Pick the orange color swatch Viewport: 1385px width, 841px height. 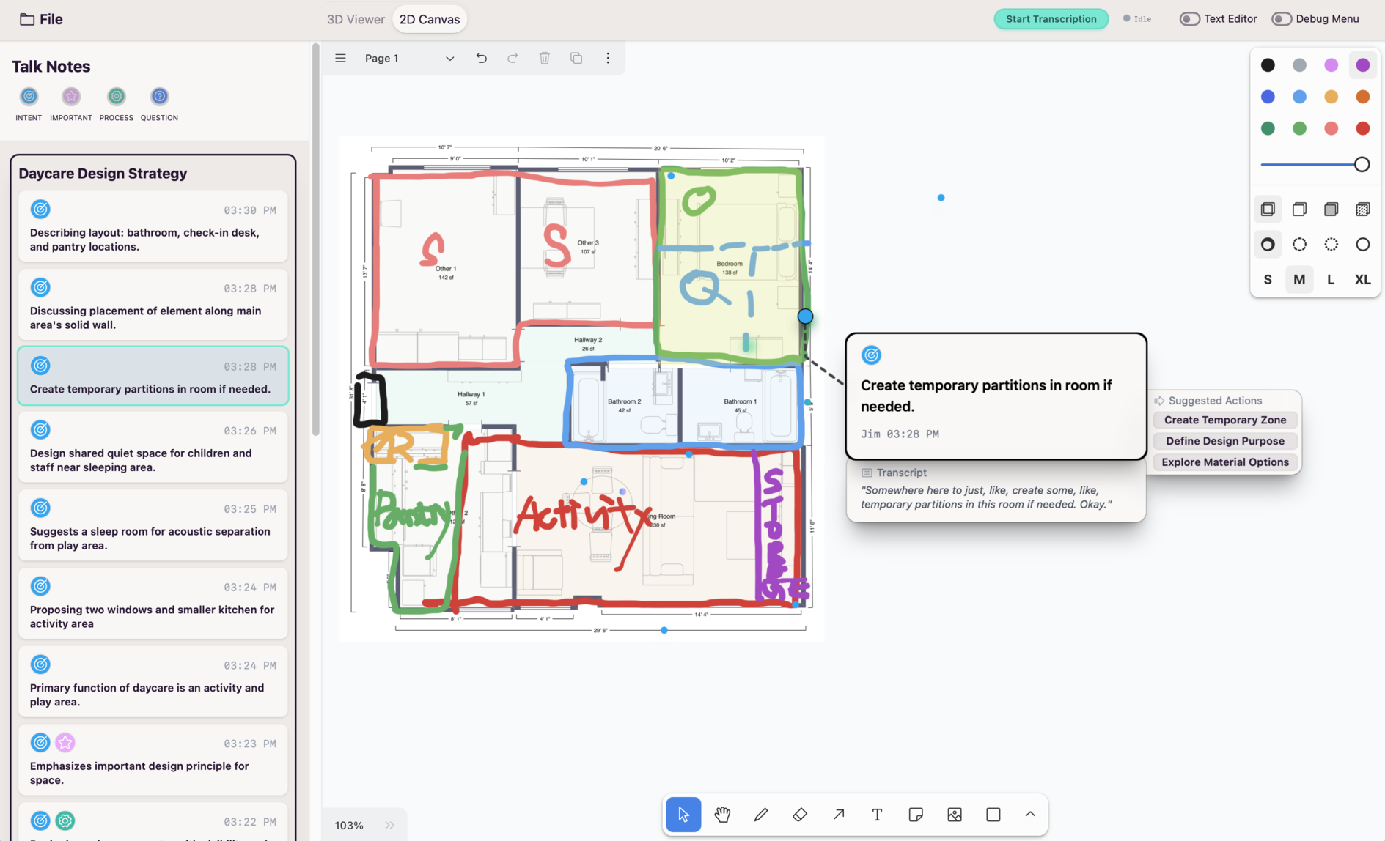coord(1362,97)
